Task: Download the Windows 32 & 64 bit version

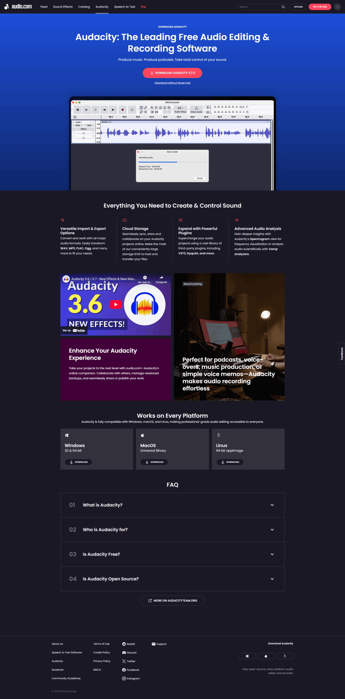Action: [78, 462]
